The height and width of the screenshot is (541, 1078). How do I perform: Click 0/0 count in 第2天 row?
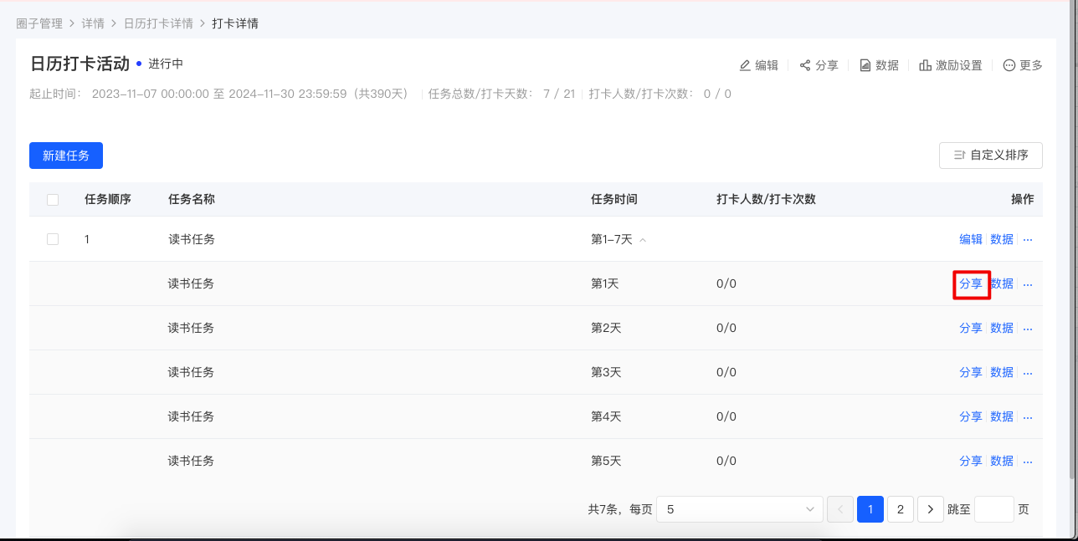(726, 329)
